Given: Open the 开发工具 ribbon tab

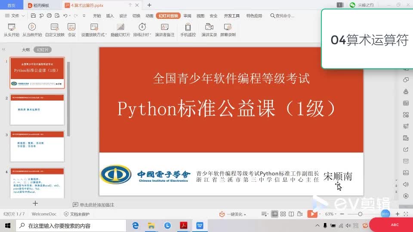Looking at the screenshot, I should (x=232, y=16).
